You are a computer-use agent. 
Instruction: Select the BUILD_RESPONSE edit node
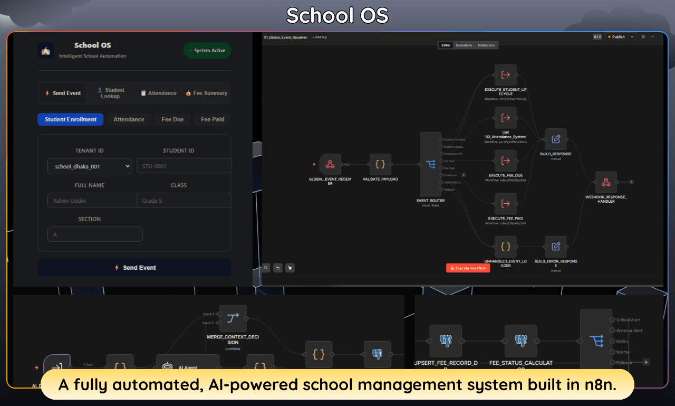click(x=556, y=139)
